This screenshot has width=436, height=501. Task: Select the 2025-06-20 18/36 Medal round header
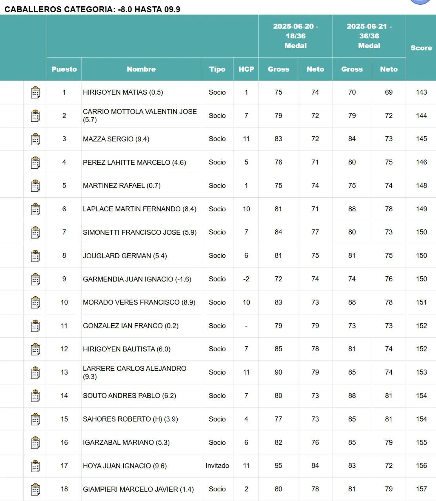tap(295, 36)
